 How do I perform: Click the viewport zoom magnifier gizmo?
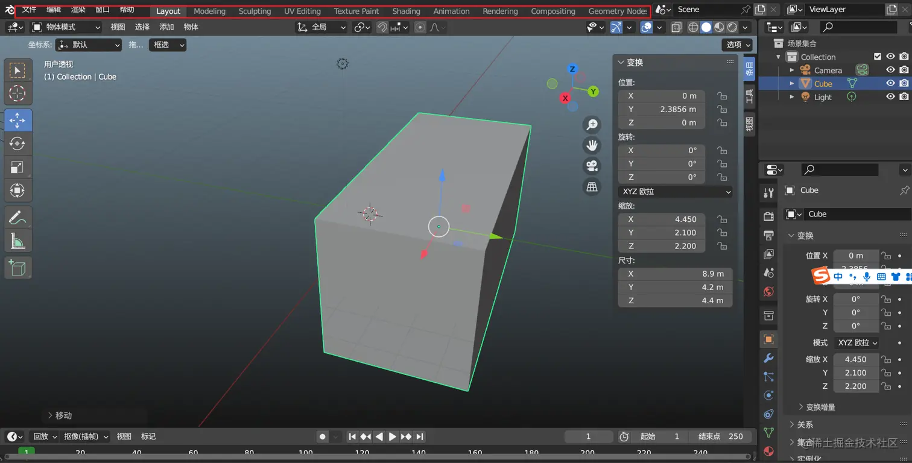point(592,125)
